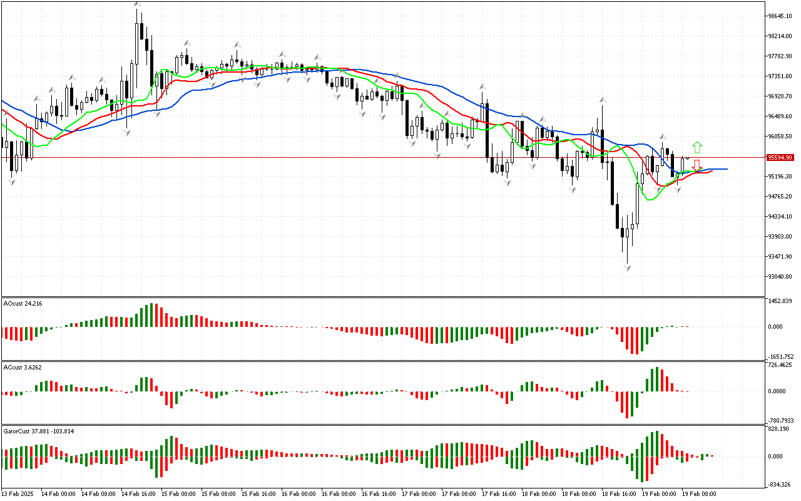Click the red down arrow signal
This screenshot has width=801, height=501.
pos(697,166)
